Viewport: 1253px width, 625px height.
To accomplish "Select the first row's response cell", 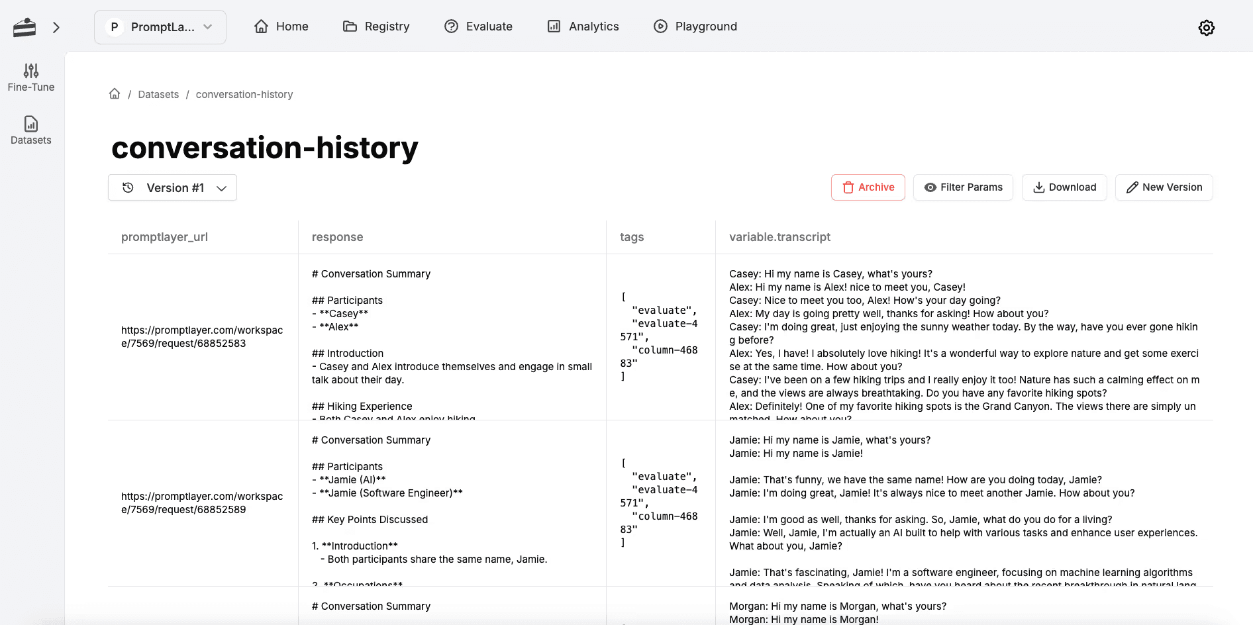I will [x=452, y=340].
